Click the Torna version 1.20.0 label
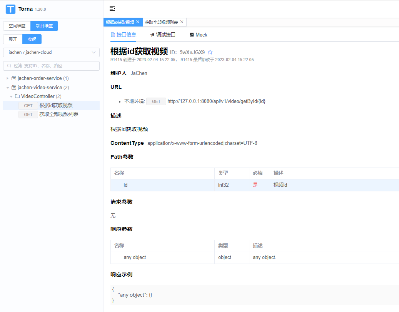Screen dimensions: 399x312 [40, 9]
